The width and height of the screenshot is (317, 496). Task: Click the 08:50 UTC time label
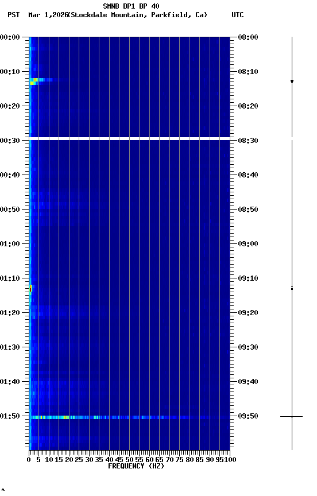(248, 210)
